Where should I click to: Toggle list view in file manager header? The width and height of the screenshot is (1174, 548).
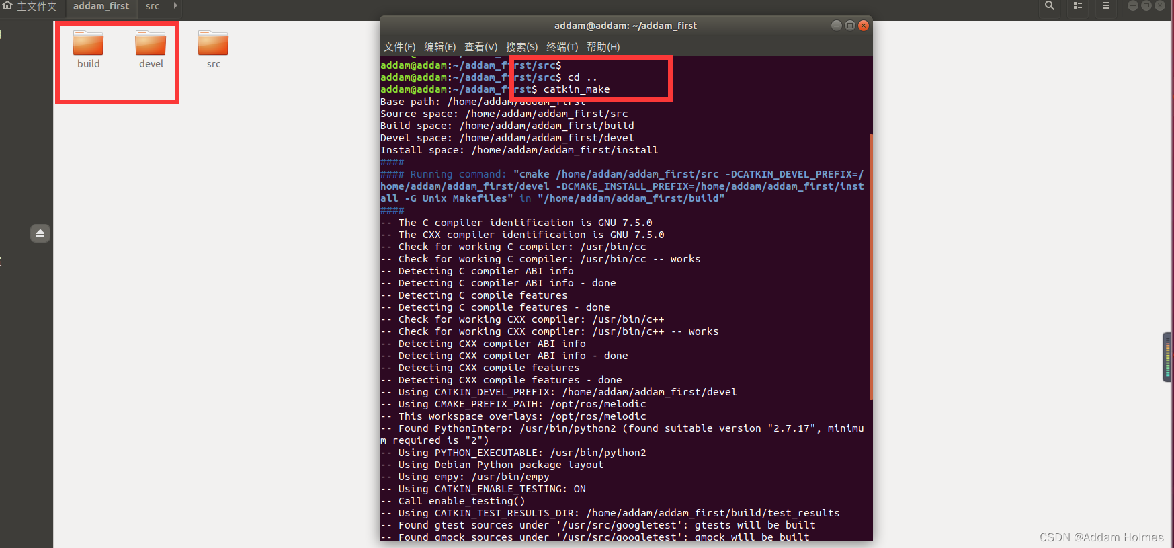coord(1078,6)
